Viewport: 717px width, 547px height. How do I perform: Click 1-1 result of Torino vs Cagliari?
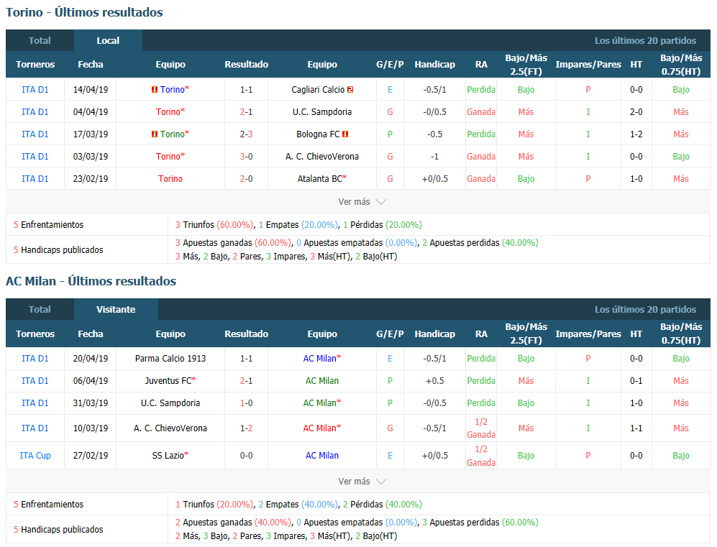(x=246, y=90)
